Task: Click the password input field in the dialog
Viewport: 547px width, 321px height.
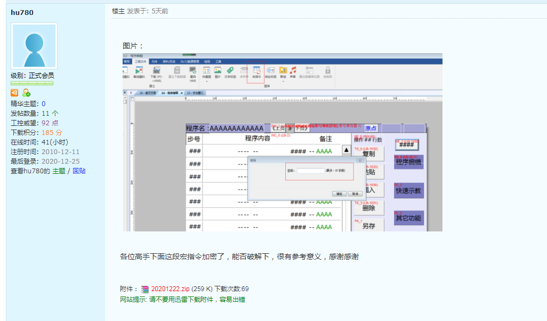Action: (311, 171)
